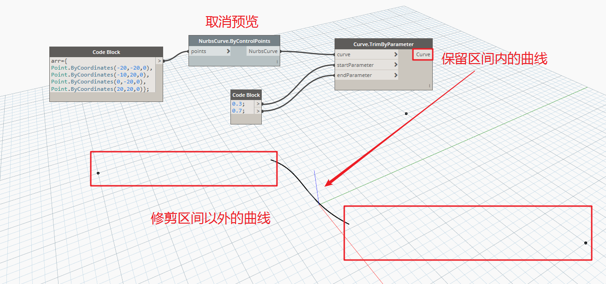Click the code line Point.ByCoordinates(20,20,0)};
Image resolution: width=606 pixels, height=284 pixels.
pos(100,89)
